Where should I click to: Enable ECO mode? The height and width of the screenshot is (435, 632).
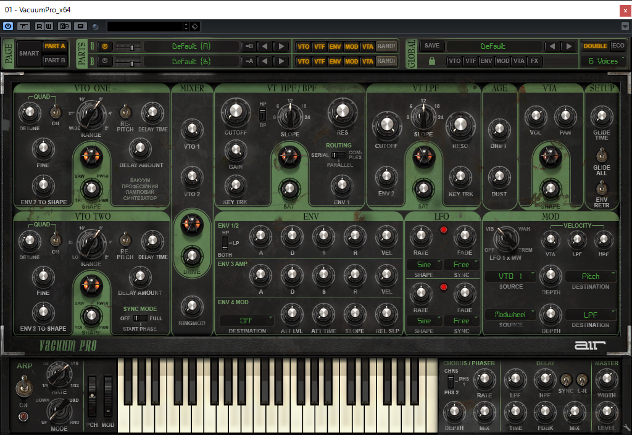(x=618, y=46)
